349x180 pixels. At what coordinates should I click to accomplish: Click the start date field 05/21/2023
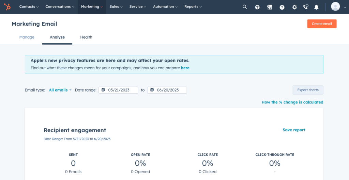[x=118, y=90]
